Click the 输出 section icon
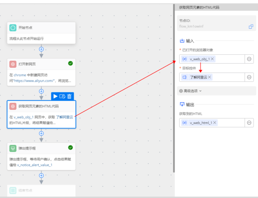258x198 pixels. 182,104
